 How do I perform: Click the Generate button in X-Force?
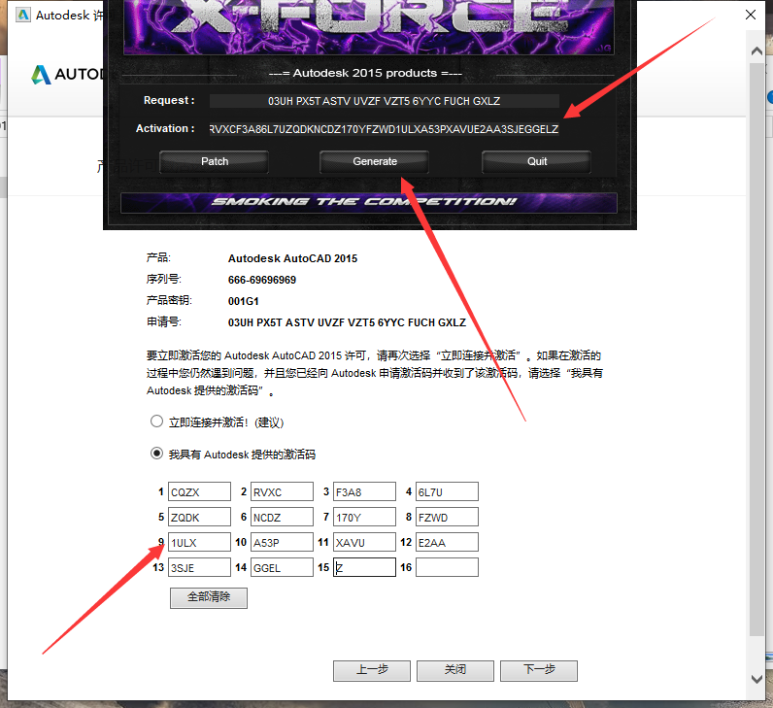tap(374, 162)
